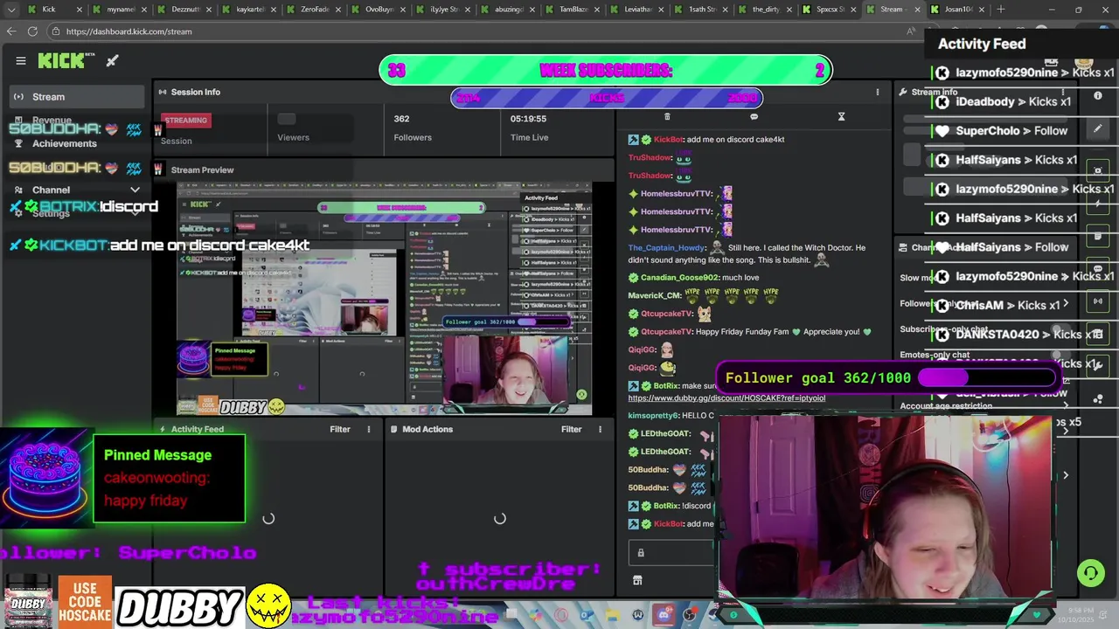Screen dimensions: 1119x629
Task: Open a new browser tab with plus
Action: (1001, 10)
